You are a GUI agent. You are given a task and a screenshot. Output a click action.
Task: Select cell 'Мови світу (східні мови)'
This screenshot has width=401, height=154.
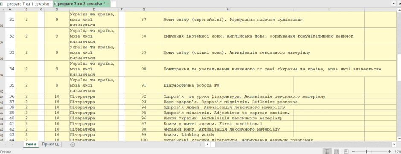[228, 52]
